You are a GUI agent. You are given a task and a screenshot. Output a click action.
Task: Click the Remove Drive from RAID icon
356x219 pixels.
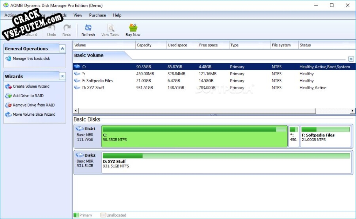[8, 105]
